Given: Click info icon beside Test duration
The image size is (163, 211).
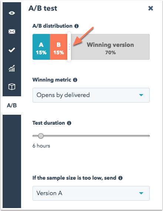Looking at the screenshot, I should tap(69, 123).
